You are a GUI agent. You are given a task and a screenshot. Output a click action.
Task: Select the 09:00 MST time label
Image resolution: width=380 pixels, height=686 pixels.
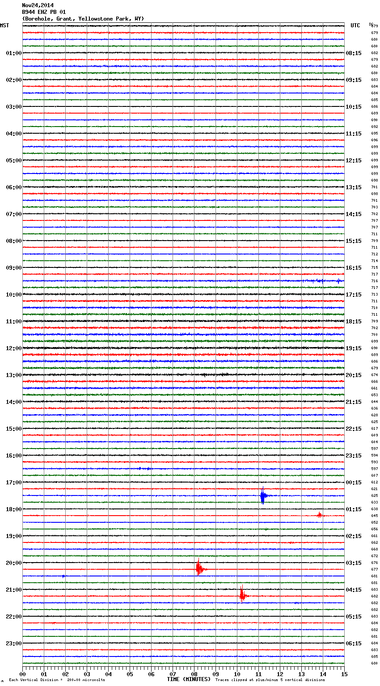coord(14,268)
